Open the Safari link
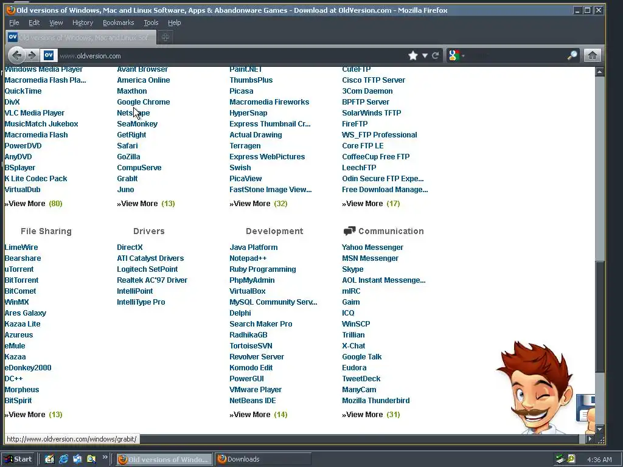The height and width of the screenshot is (467, 623). tap(127, 146)
